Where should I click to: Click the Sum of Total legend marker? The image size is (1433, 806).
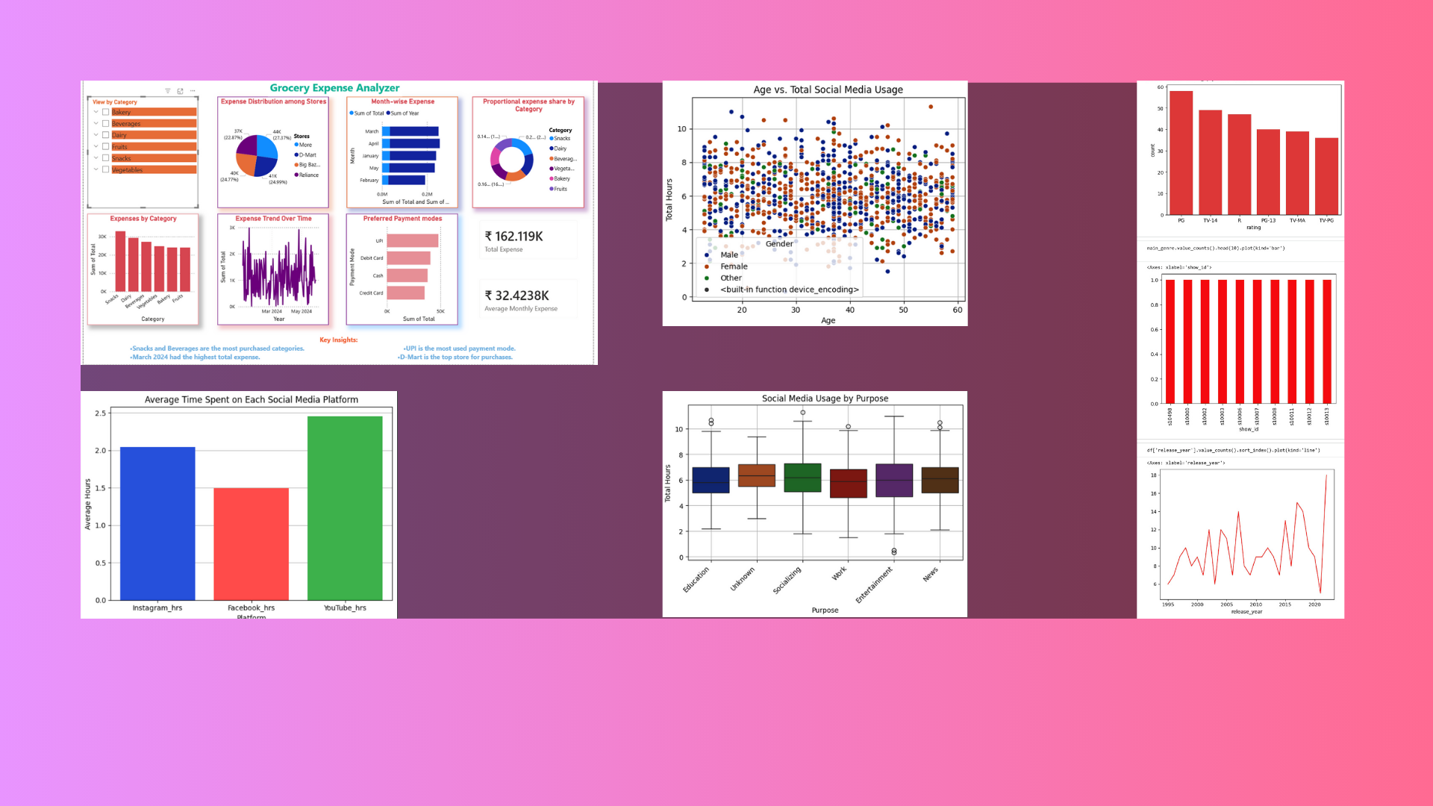(x=352, y=113)
